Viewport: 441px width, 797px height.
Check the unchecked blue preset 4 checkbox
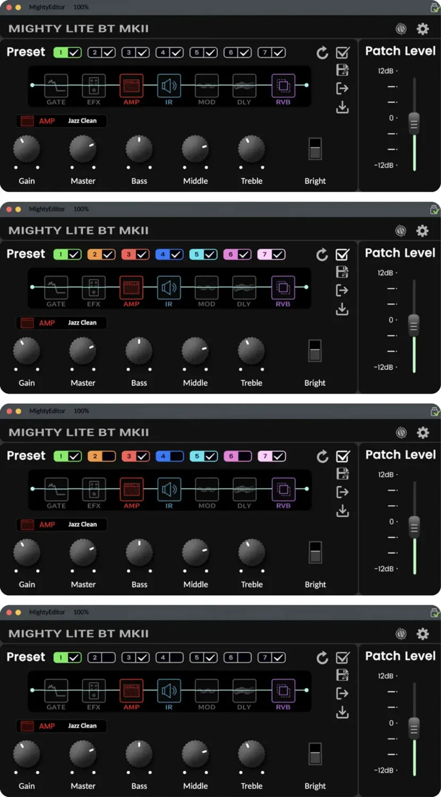click(176, 456)
